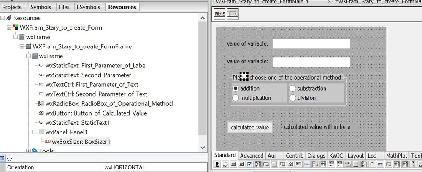Click the first value of variable text field
Viewport: 422px width, 172px height.
(x=311, y=44)
